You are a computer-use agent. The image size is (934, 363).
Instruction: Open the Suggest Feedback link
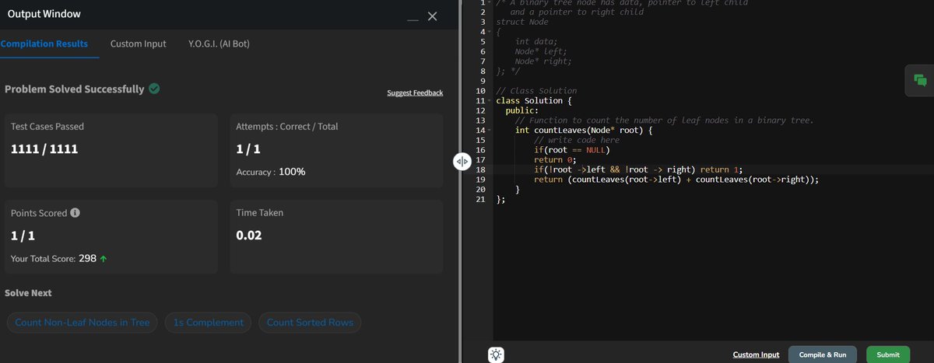pos(415,93)
